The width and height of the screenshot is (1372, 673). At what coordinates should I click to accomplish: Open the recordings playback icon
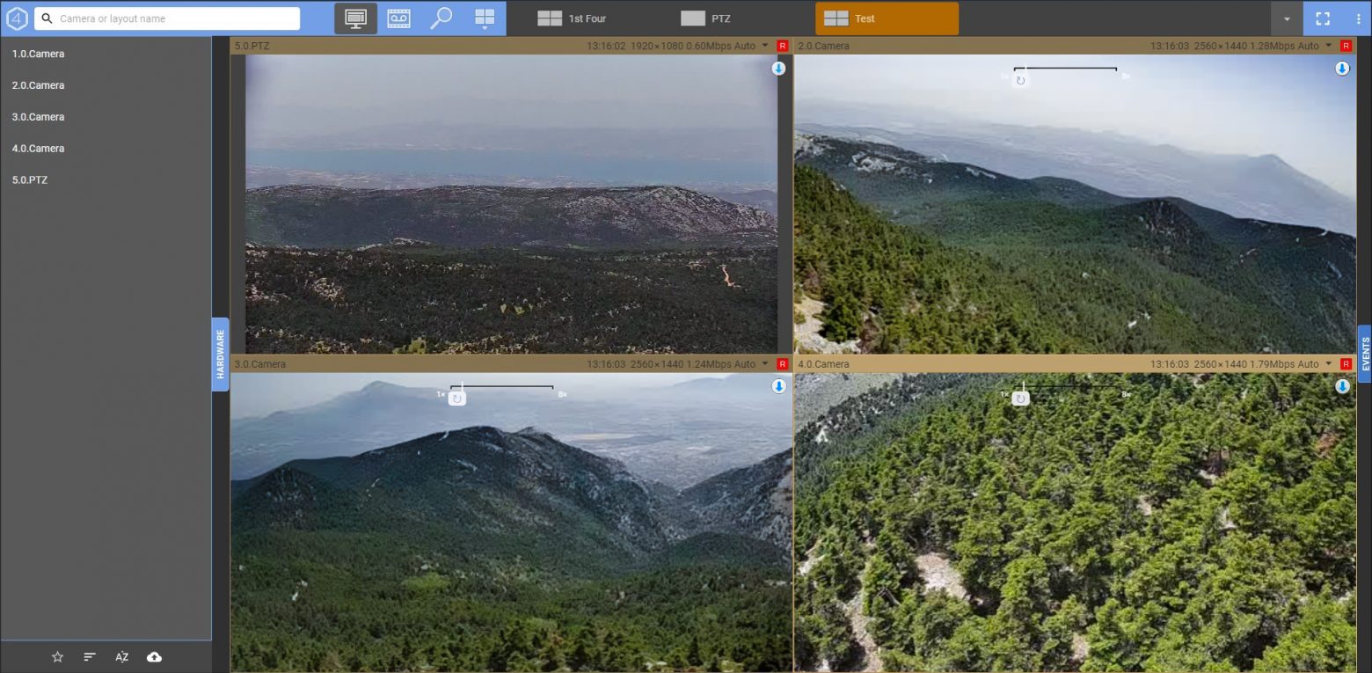coord(398,18)
